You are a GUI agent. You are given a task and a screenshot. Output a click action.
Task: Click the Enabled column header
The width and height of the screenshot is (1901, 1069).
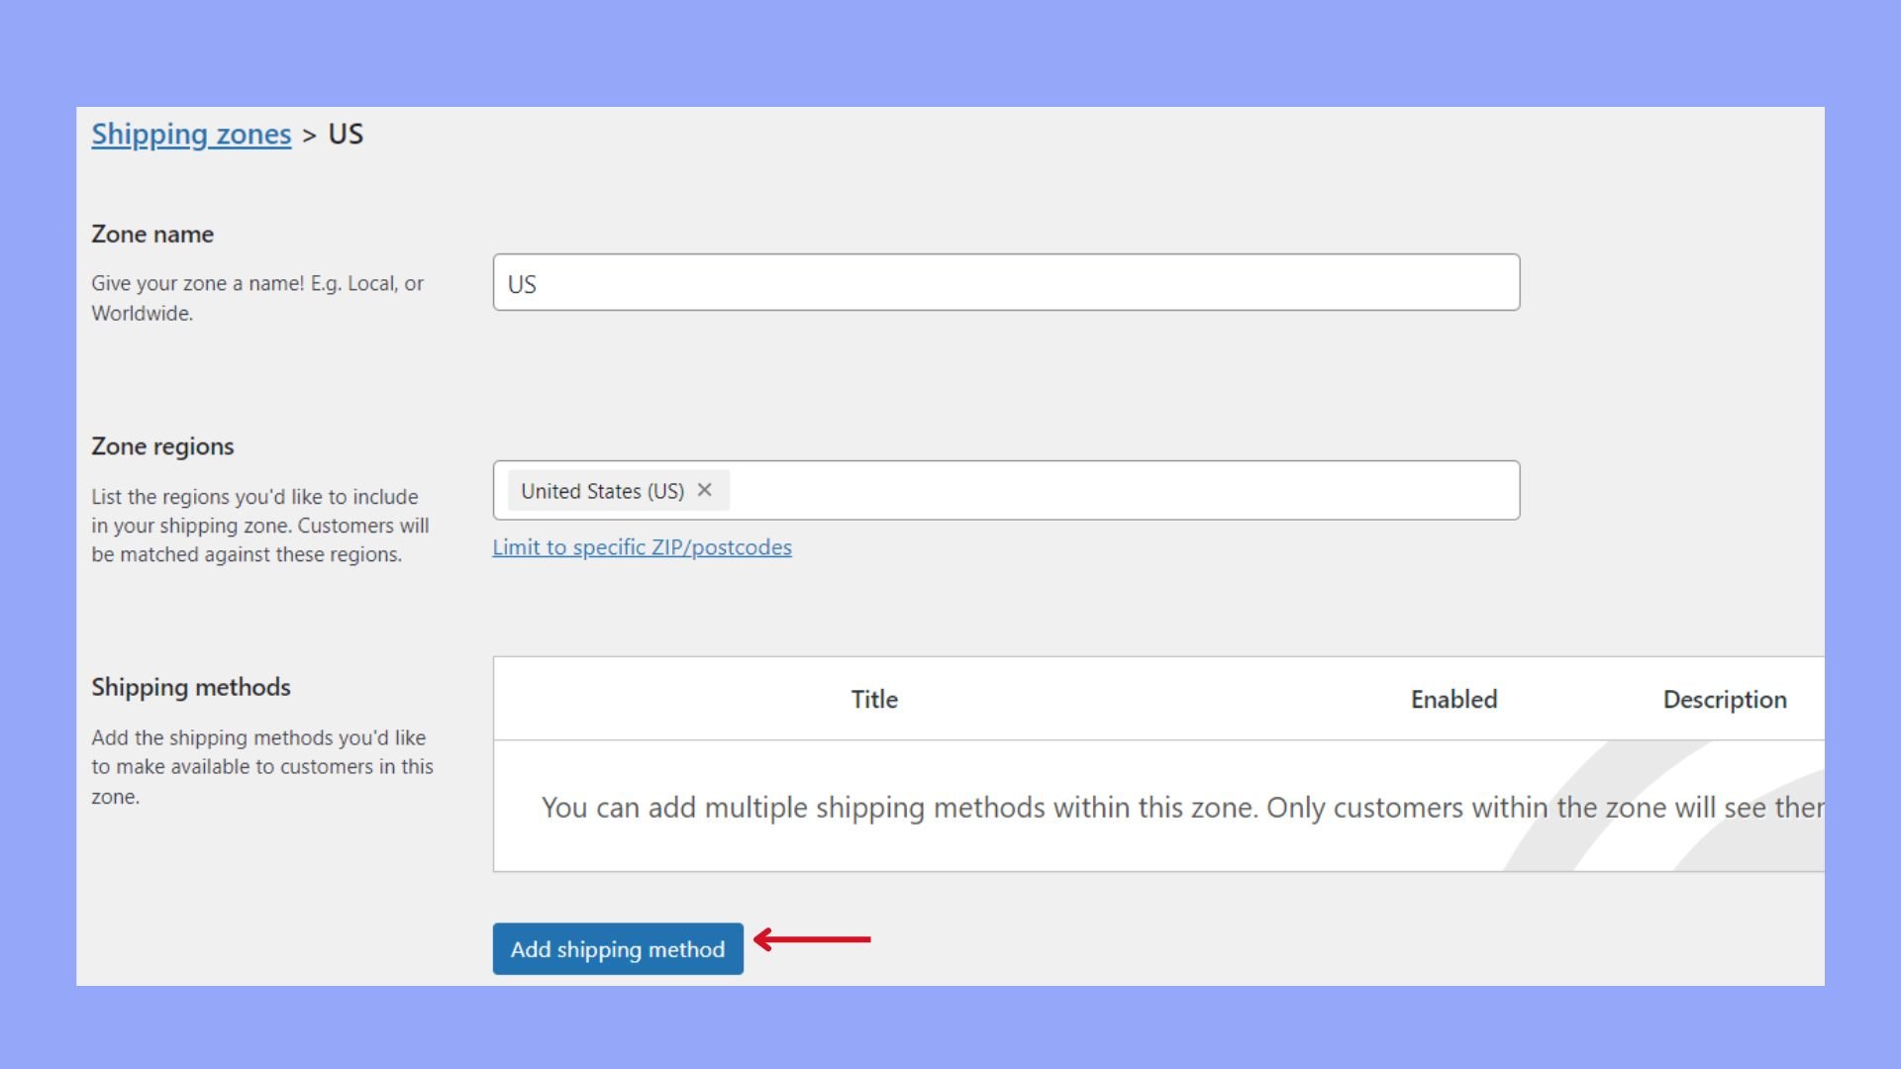(1453, 700)
